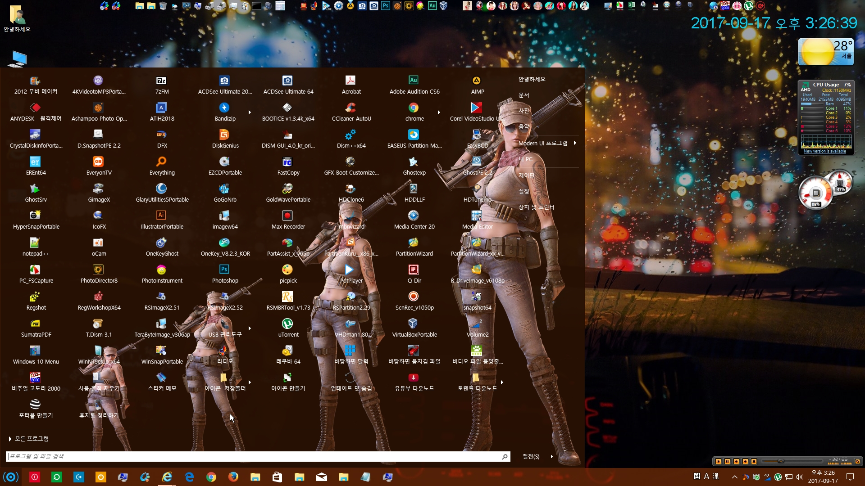Expand Modern UI 프로그램 submenu arrow
Screen dimensions: 865x486
575,143
